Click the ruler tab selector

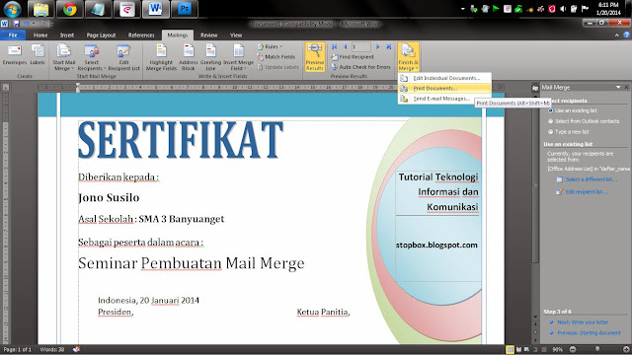click(5, 87)
